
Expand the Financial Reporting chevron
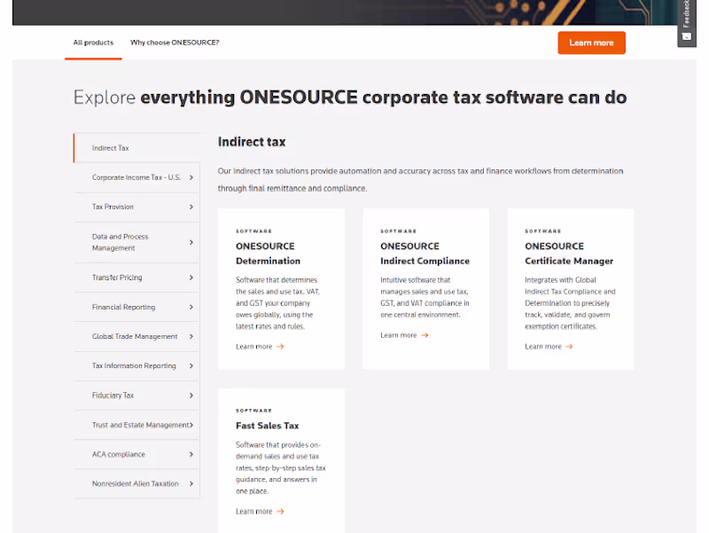(x=191, y=307)
